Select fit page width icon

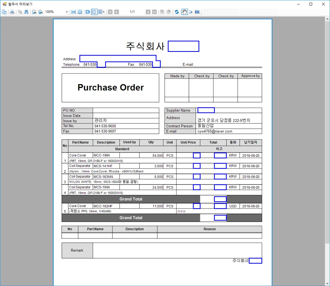click(74, 12)
